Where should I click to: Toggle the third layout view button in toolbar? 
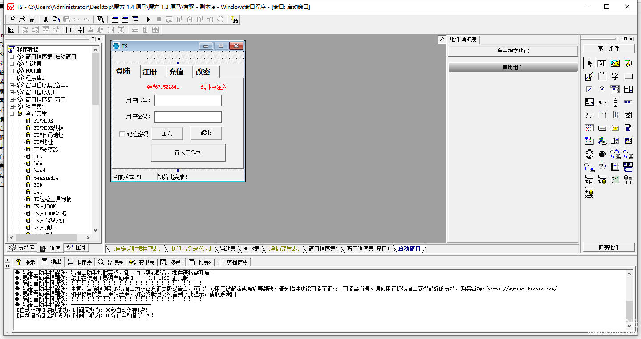coord(135,19)
